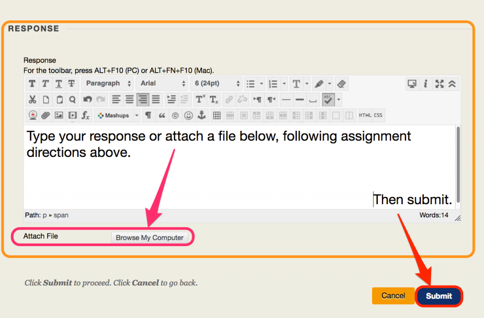The width and height of the screenshot is (484, 318).
Task: Click inside the response text area
Action: 240,167
